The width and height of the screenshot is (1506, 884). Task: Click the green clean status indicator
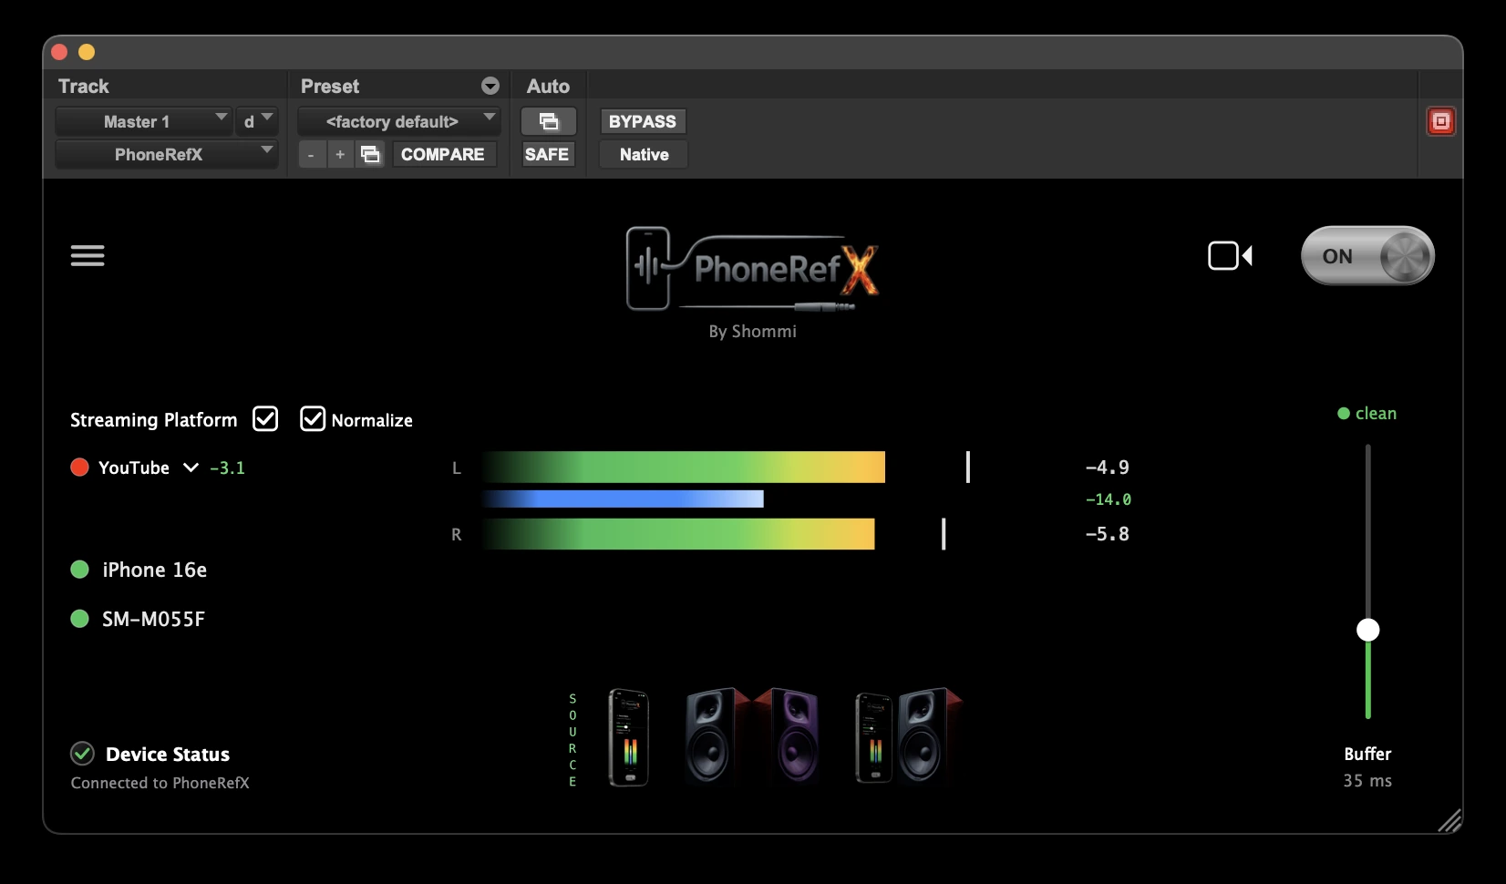(x=1367, y=413)
